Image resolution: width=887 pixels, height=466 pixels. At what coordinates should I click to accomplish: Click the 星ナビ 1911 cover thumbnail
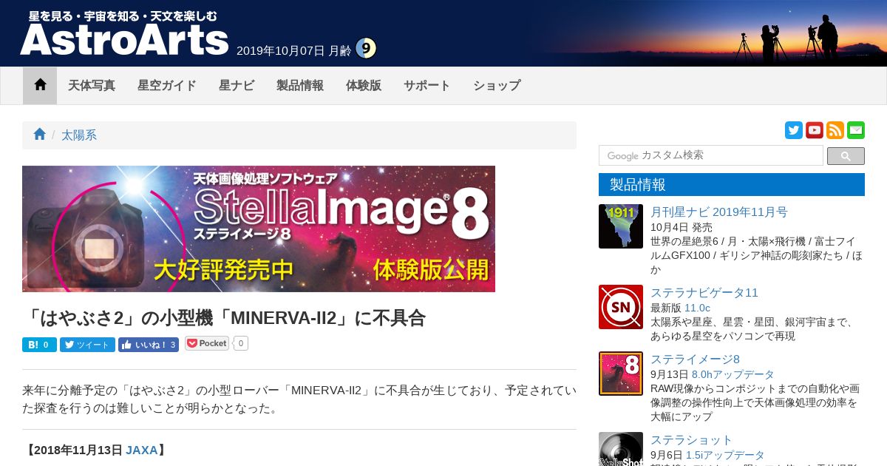point(621,226)
